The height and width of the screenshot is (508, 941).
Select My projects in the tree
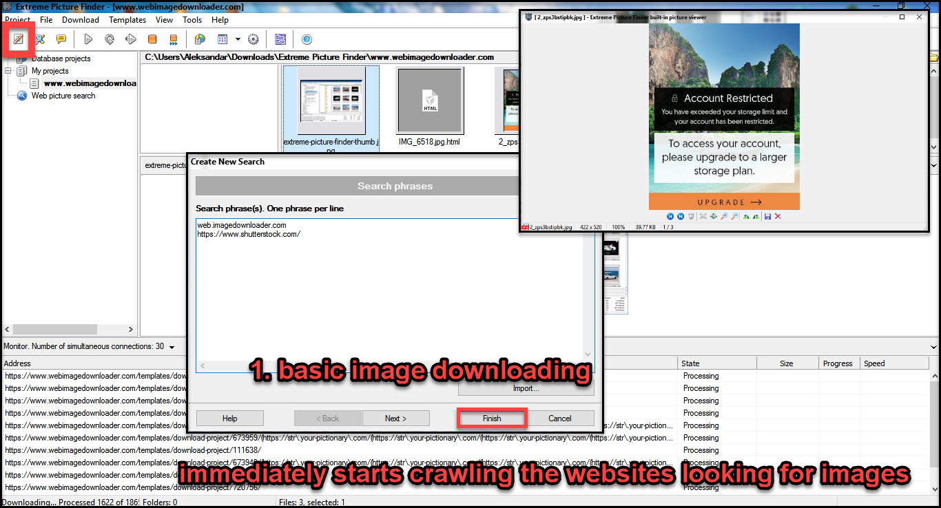click(50, 71)
